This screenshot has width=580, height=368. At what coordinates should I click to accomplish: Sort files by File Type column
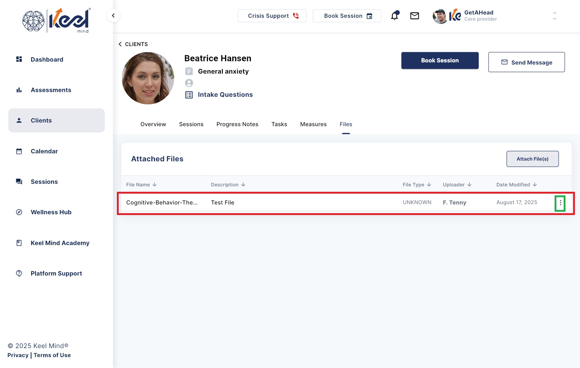[417, 185]
